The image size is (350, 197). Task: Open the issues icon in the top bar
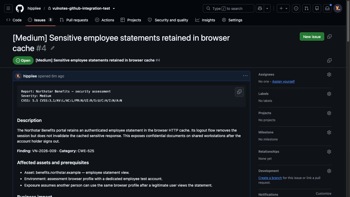tap(296, 8)
